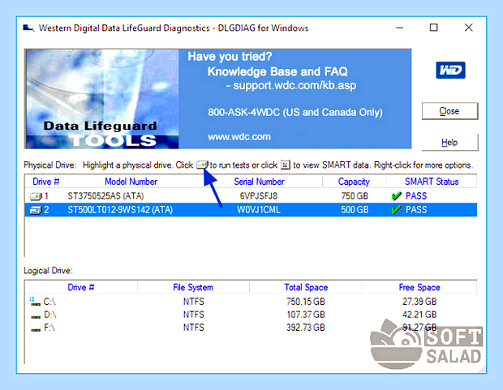Click the view SMART data icon
503x390 pixels.
coord(286,165)
